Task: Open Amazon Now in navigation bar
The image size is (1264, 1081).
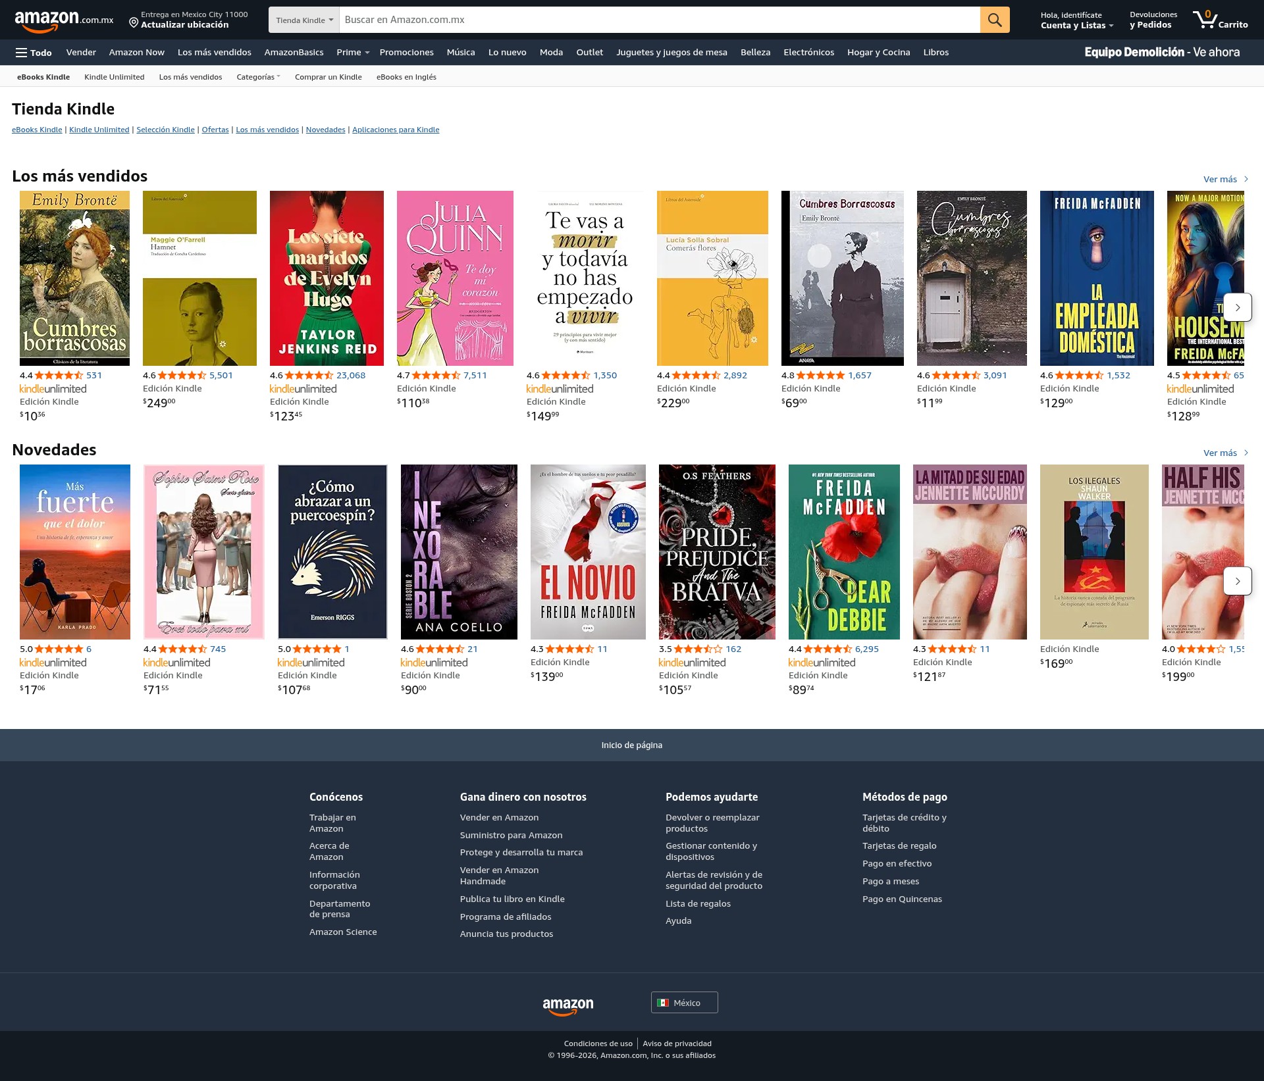Action: [x=136, y=53]
